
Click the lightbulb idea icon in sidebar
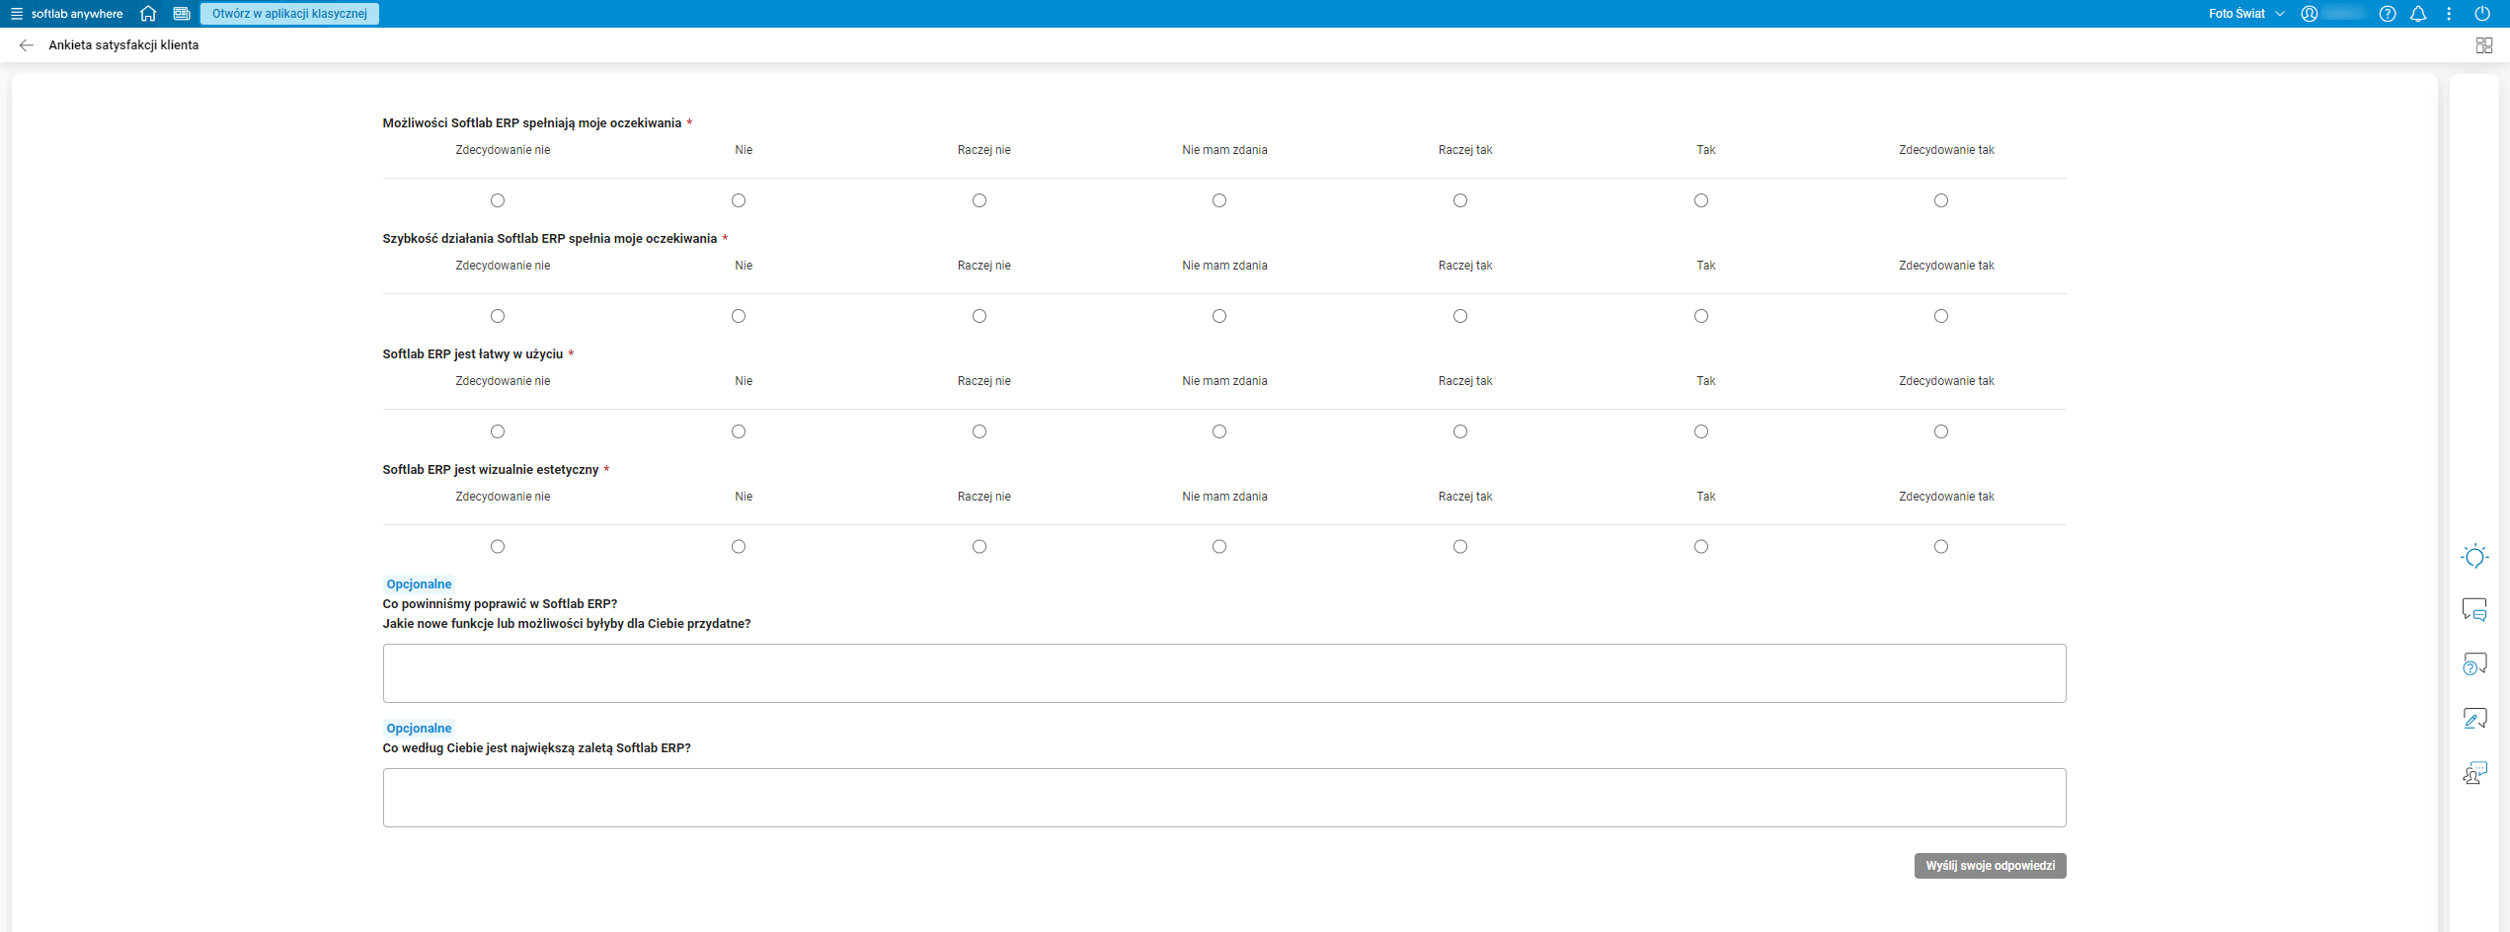(2474, 557)
